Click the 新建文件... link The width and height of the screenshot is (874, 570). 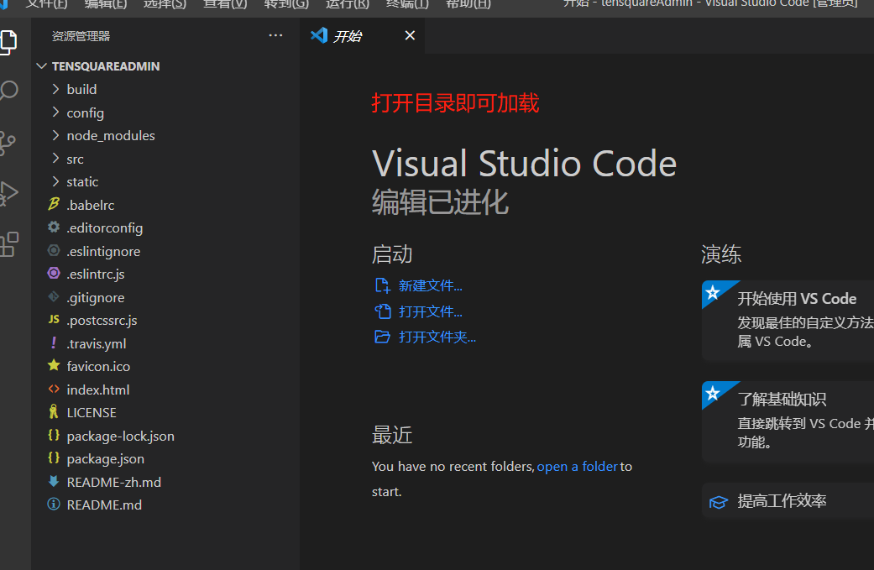431,285
